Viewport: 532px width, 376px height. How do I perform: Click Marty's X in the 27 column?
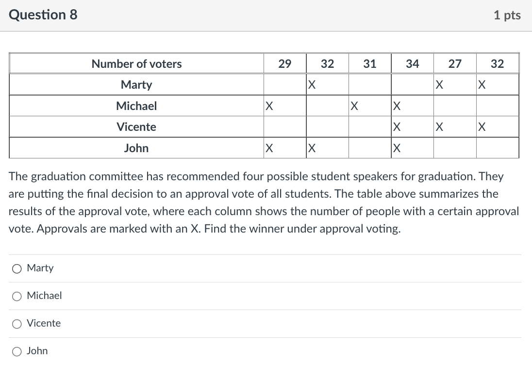pyautogui.click(x=439, y=85)
